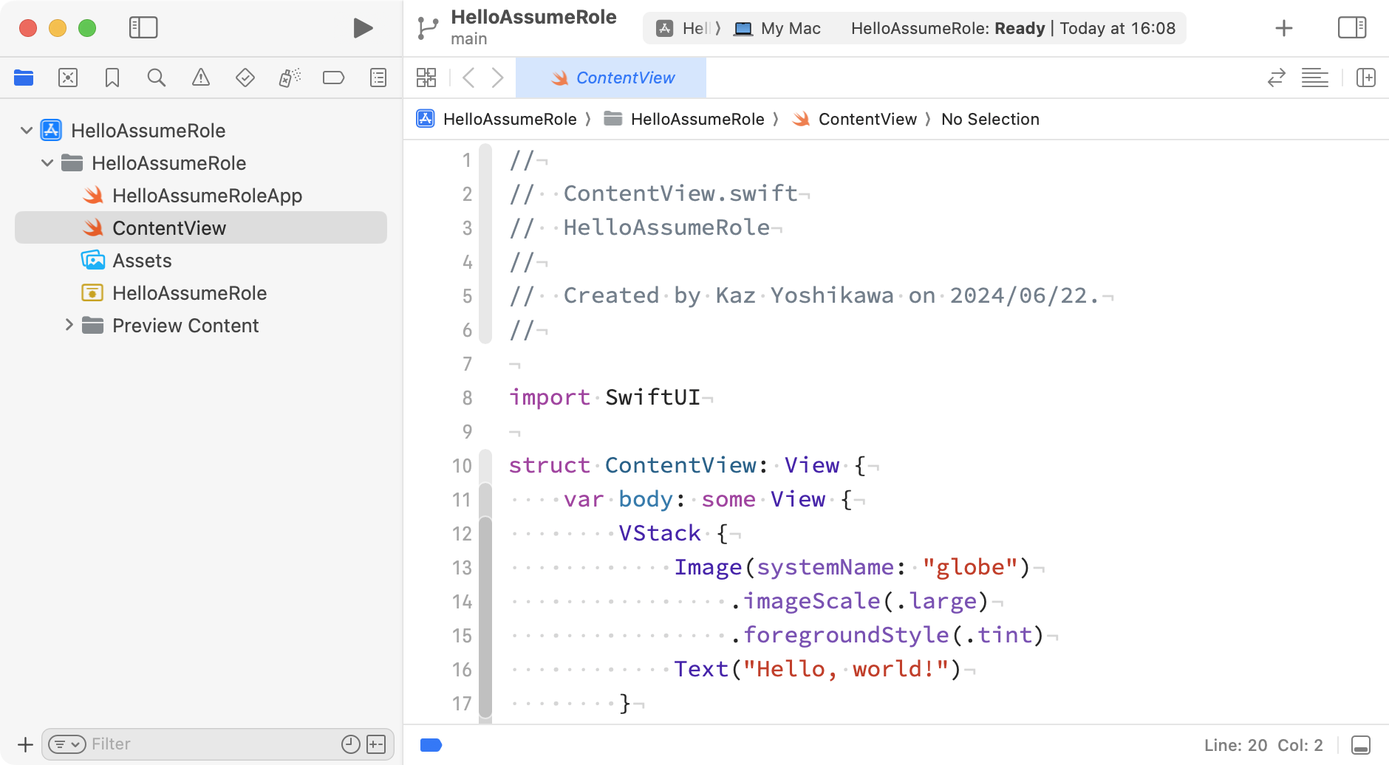This screenshot has height=765, width=1389.
Task: Toggle recent files filter
Action: tap(351, 744)
